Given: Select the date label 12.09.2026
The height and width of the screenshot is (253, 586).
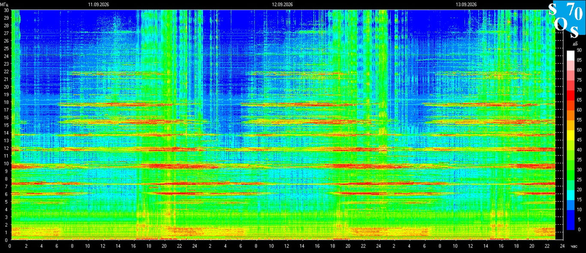Looking at the screenshot, I should point(282,4).
